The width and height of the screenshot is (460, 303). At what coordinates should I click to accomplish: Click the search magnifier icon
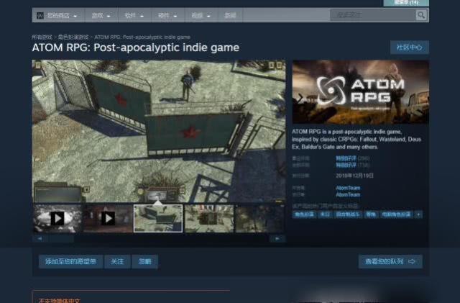point(421,15)
